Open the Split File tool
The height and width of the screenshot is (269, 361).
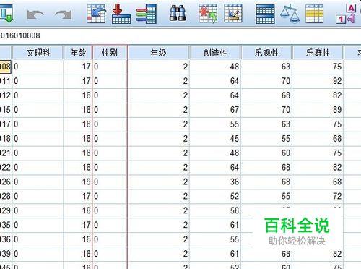[265, 14]
